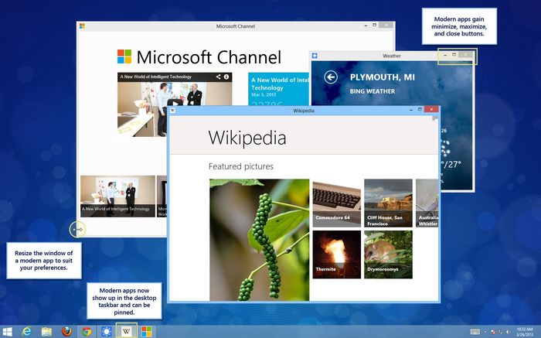This screenshot has height=338, width=541.
Task: Launch Internet Explorer from the taskbar
Action: click(27, 331)
